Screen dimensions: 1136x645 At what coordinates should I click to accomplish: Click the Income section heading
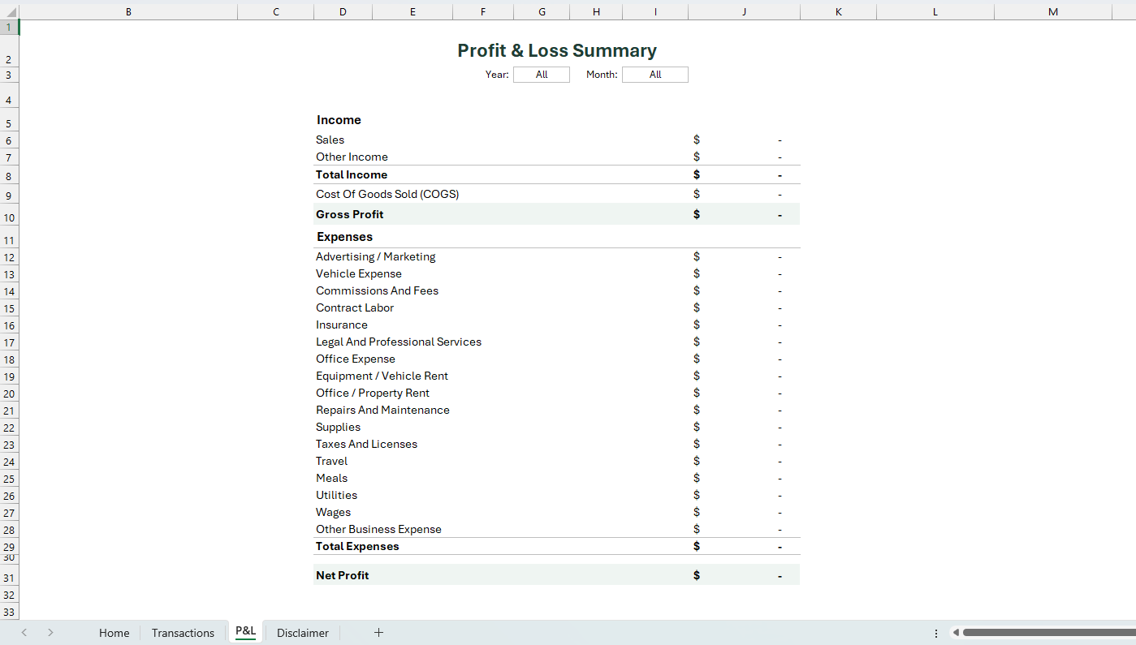(339, 120)
